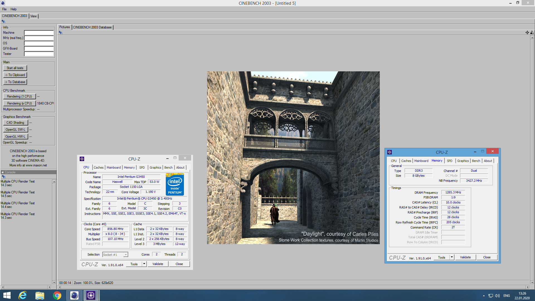Open the File menu

pyautogui.click(x=4, y=9)
